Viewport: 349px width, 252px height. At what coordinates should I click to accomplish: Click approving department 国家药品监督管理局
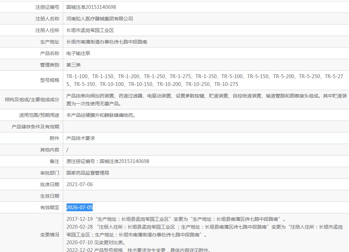(88, 173)
